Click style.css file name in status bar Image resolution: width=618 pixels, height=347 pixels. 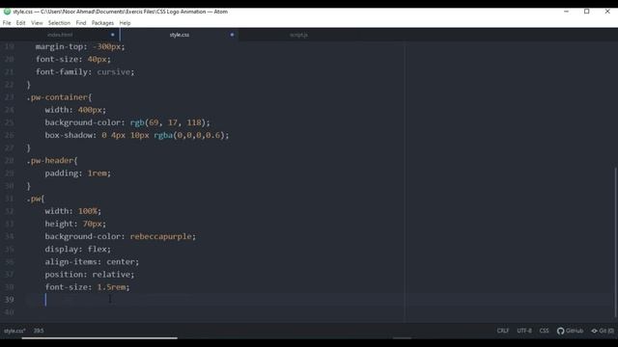(14, 331)
